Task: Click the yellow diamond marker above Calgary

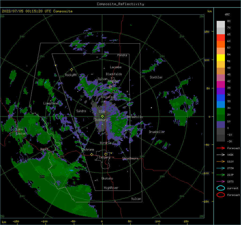Action: coord(106,154)
